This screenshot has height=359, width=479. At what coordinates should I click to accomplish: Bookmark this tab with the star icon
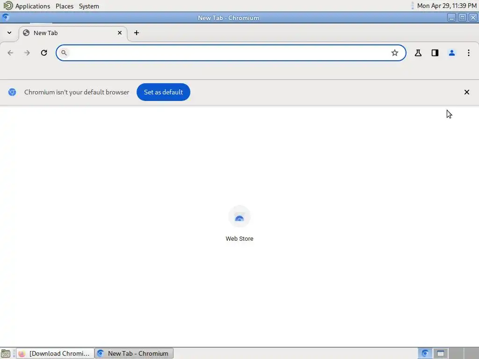tap(395, 53)
